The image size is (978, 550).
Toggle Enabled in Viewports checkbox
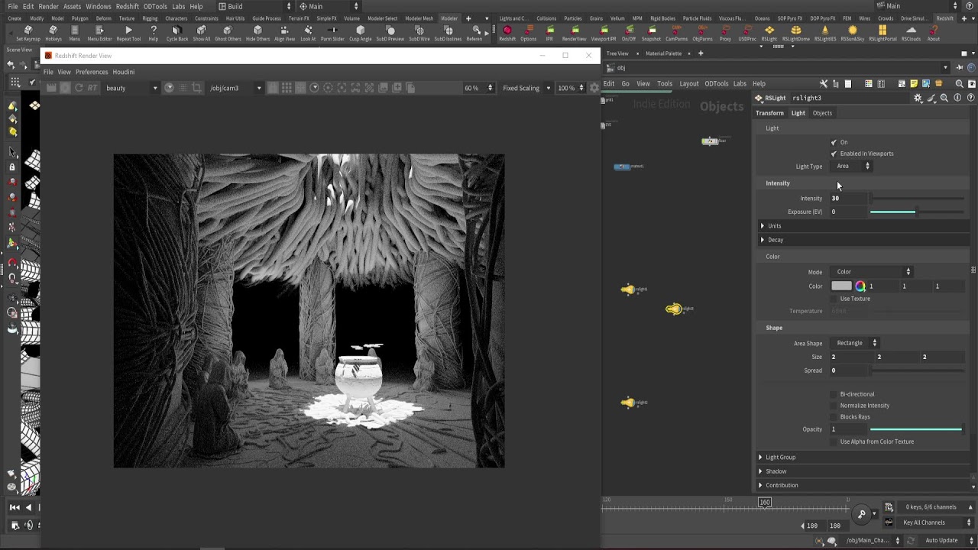[834, 154]
